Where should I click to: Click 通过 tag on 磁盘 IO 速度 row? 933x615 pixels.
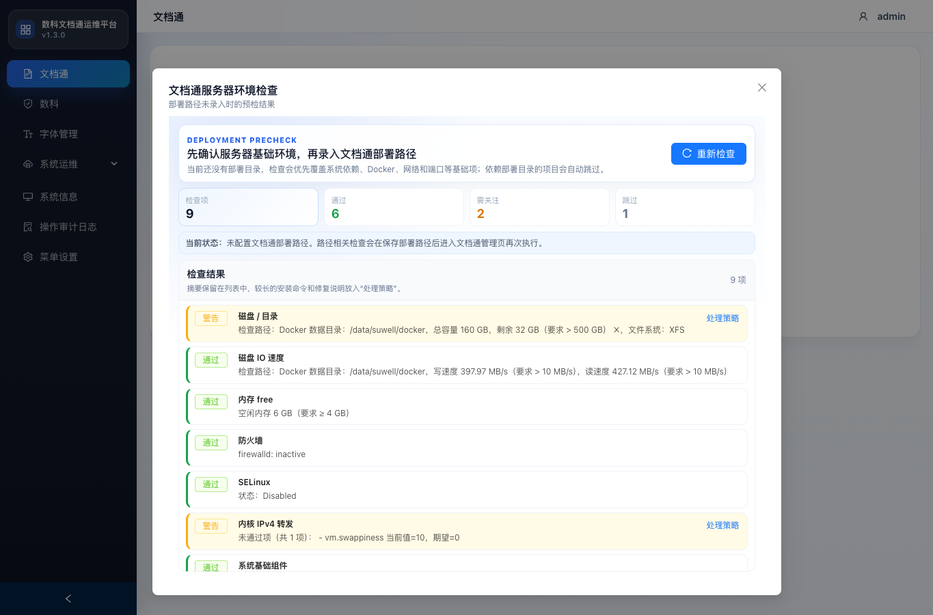pos(211,360)
